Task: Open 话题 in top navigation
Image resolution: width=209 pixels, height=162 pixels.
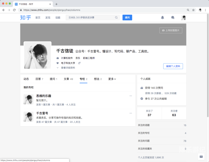Action: [58, 17]
